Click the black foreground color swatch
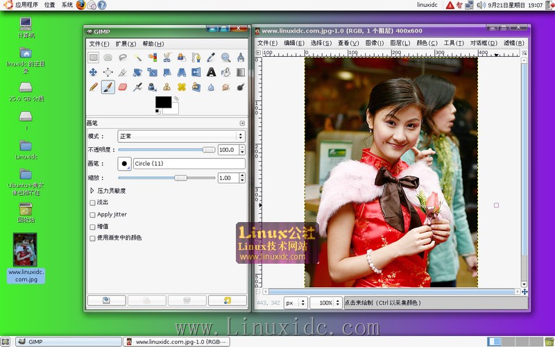Viewport: 555px width, 347px height. tap(162, 103)
